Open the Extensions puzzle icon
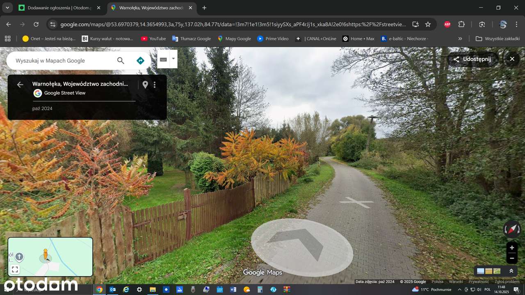525x295 pixels. [x=461, y=24]
